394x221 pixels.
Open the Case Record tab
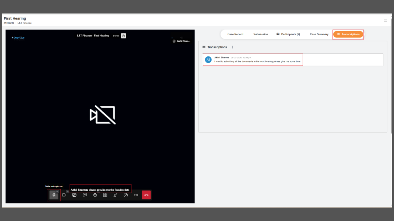tap(235, 34)
